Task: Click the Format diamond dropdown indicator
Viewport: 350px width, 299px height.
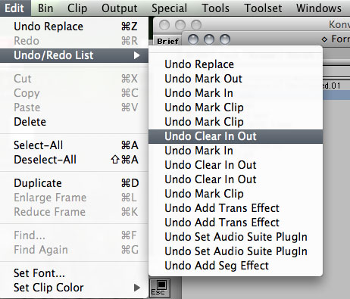Action: 324,39
